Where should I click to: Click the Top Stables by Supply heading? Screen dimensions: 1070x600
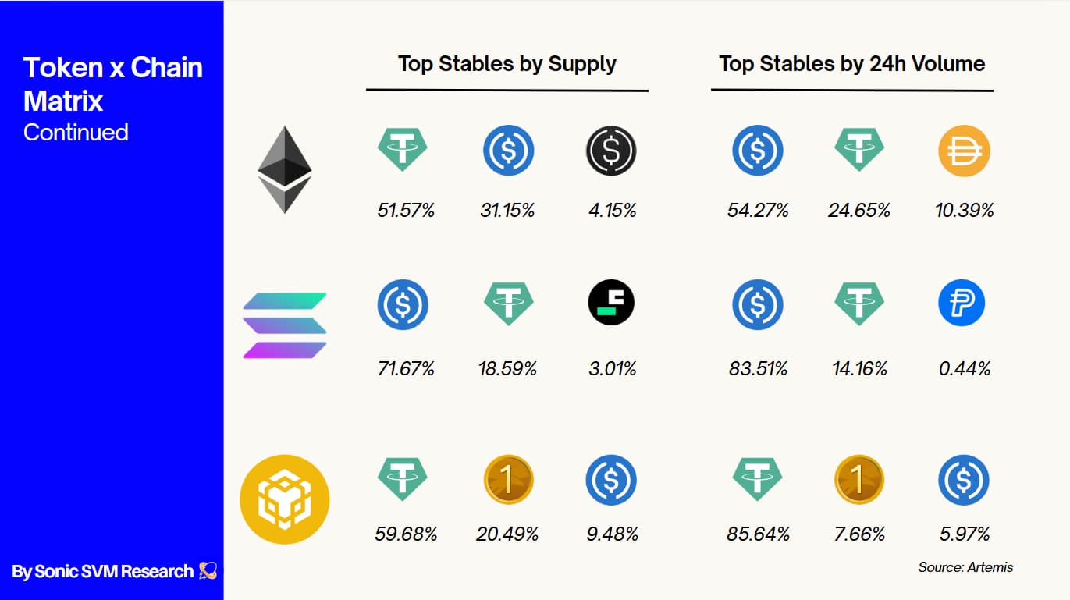[x=507, y=64]
